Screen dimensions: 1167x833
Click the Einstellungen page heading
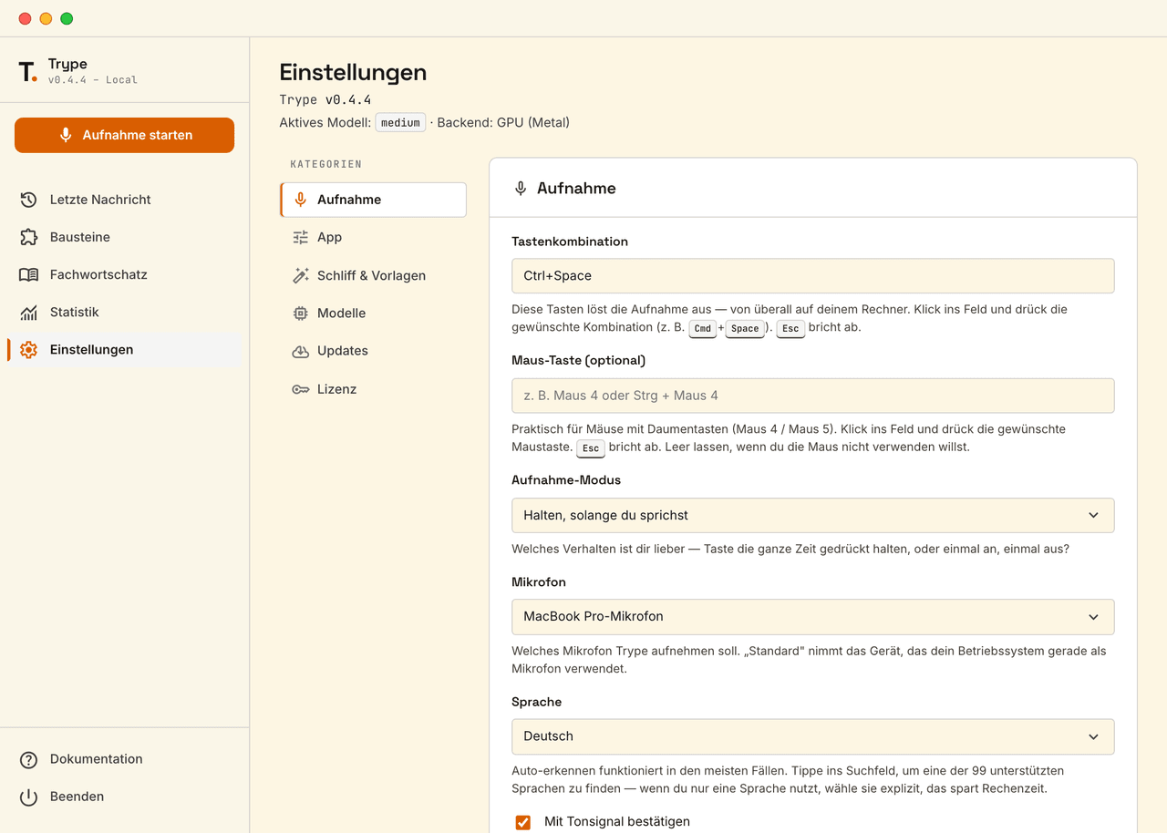(353, 72)
